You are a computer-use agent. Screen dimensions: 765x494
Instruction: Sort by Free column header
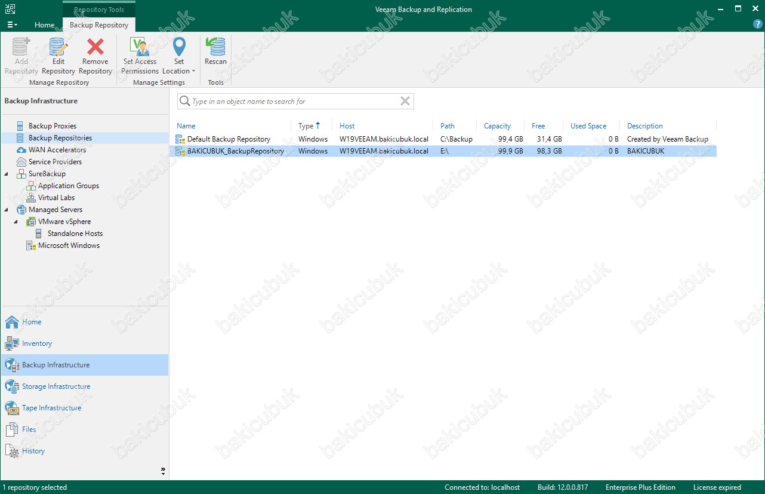coord(538,126)
